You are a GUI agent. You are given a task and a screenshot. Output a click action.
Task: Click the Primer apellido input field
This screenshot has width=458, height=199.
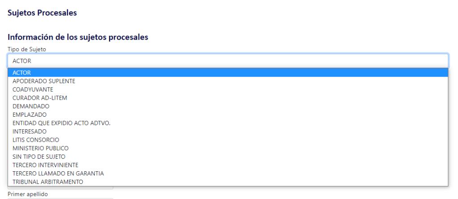60,199
